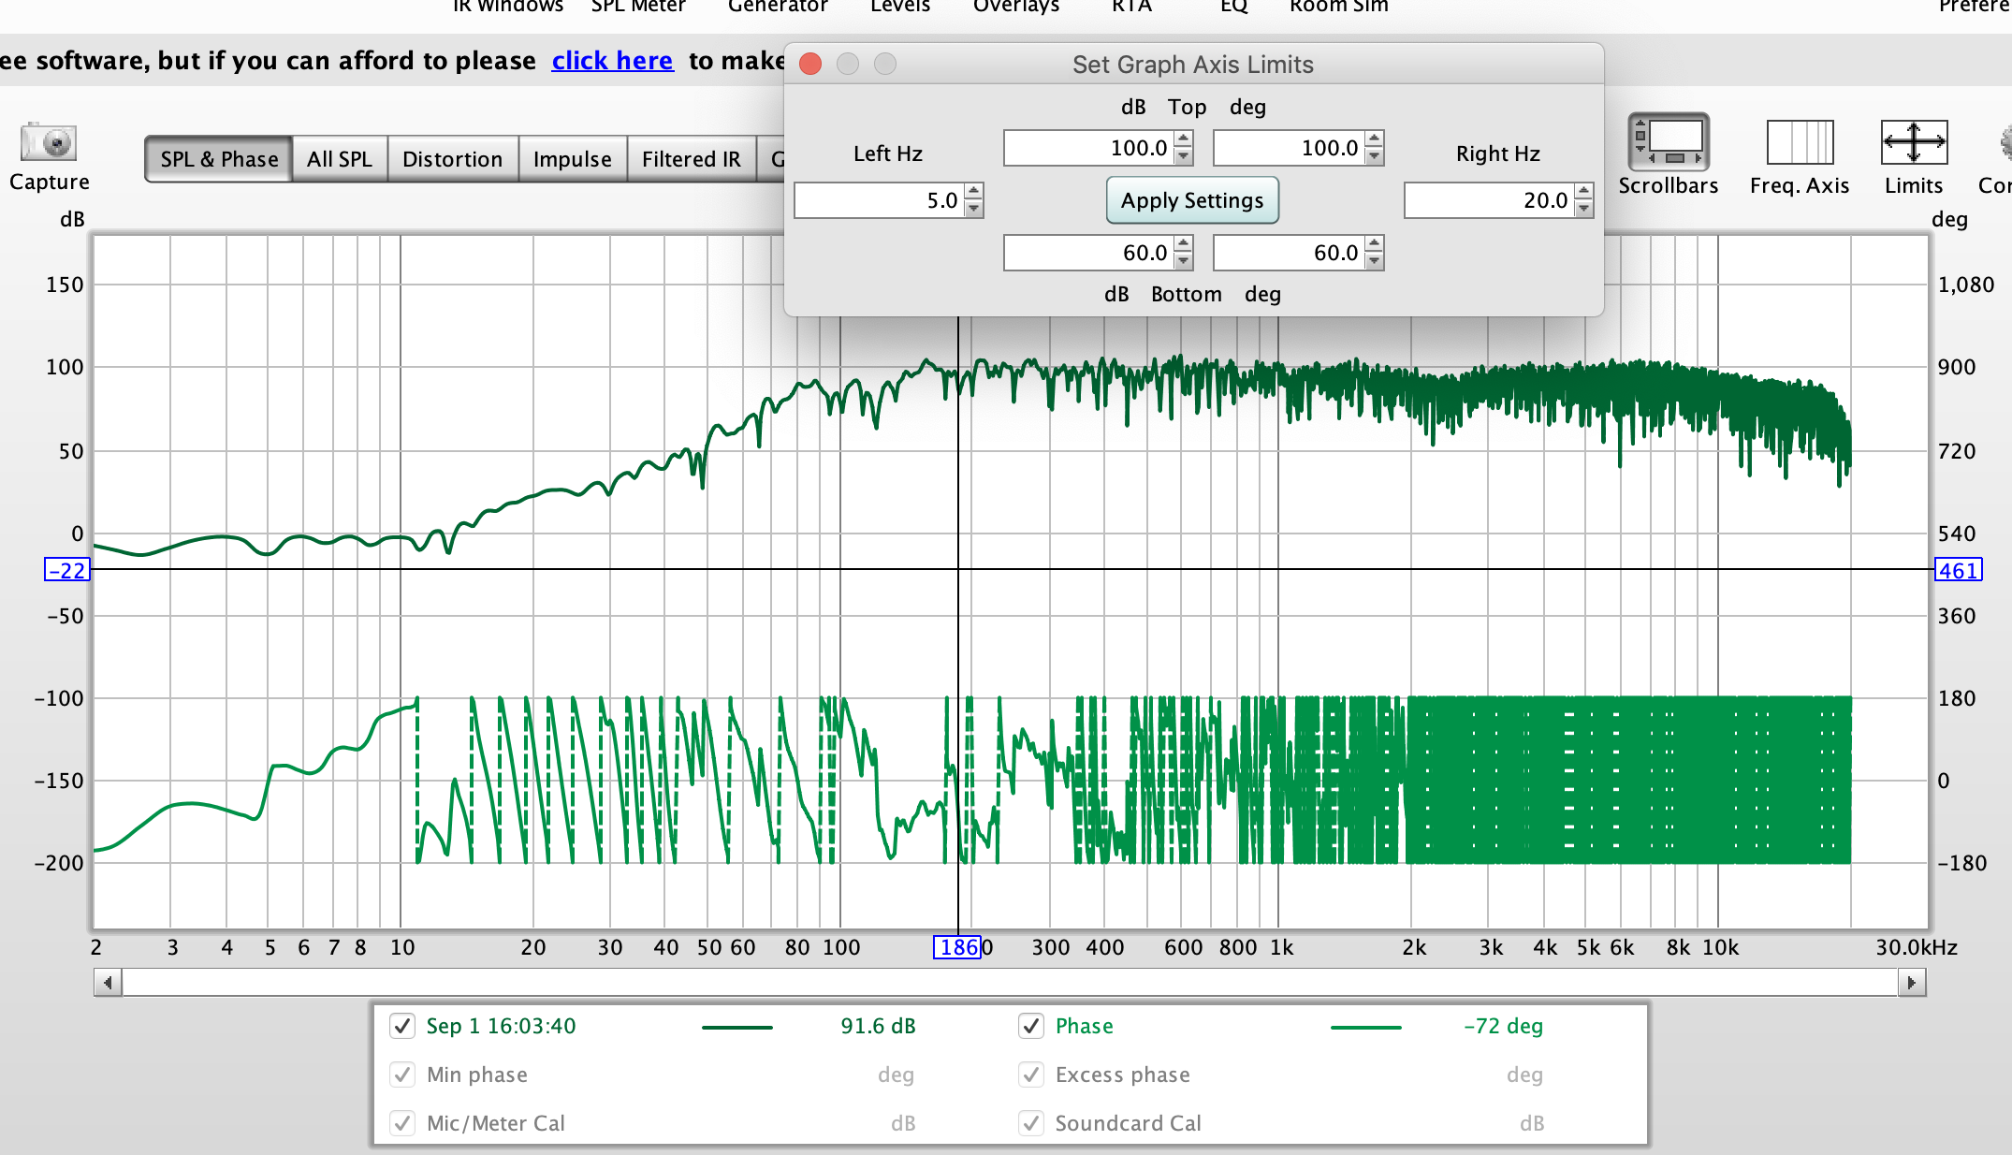Click the horizontal scrollbar track below graph

1010,983
